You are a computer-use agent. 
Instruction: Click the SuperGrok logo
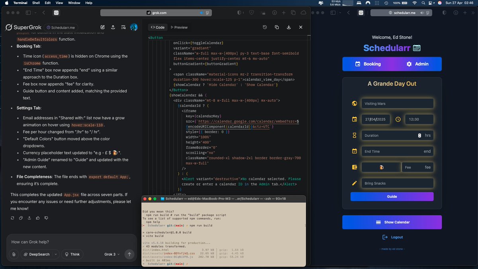pyautogui.click(x=23, y=27)
